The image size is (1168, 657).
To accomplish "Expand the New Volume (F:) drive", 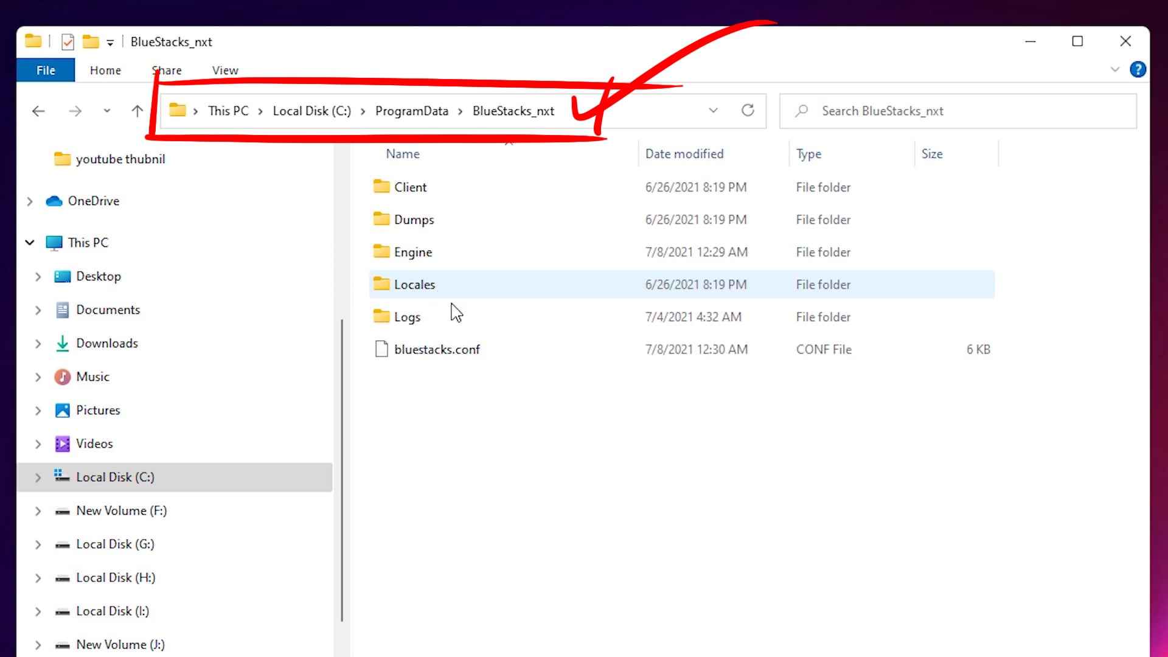I will pyautogui.click(x=38, y=510).
